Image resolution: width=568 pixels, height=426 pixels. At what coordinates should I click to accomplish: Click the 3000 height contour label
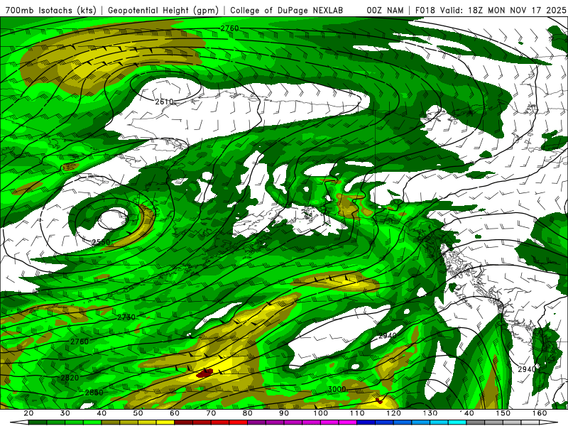tap(337, 389)
